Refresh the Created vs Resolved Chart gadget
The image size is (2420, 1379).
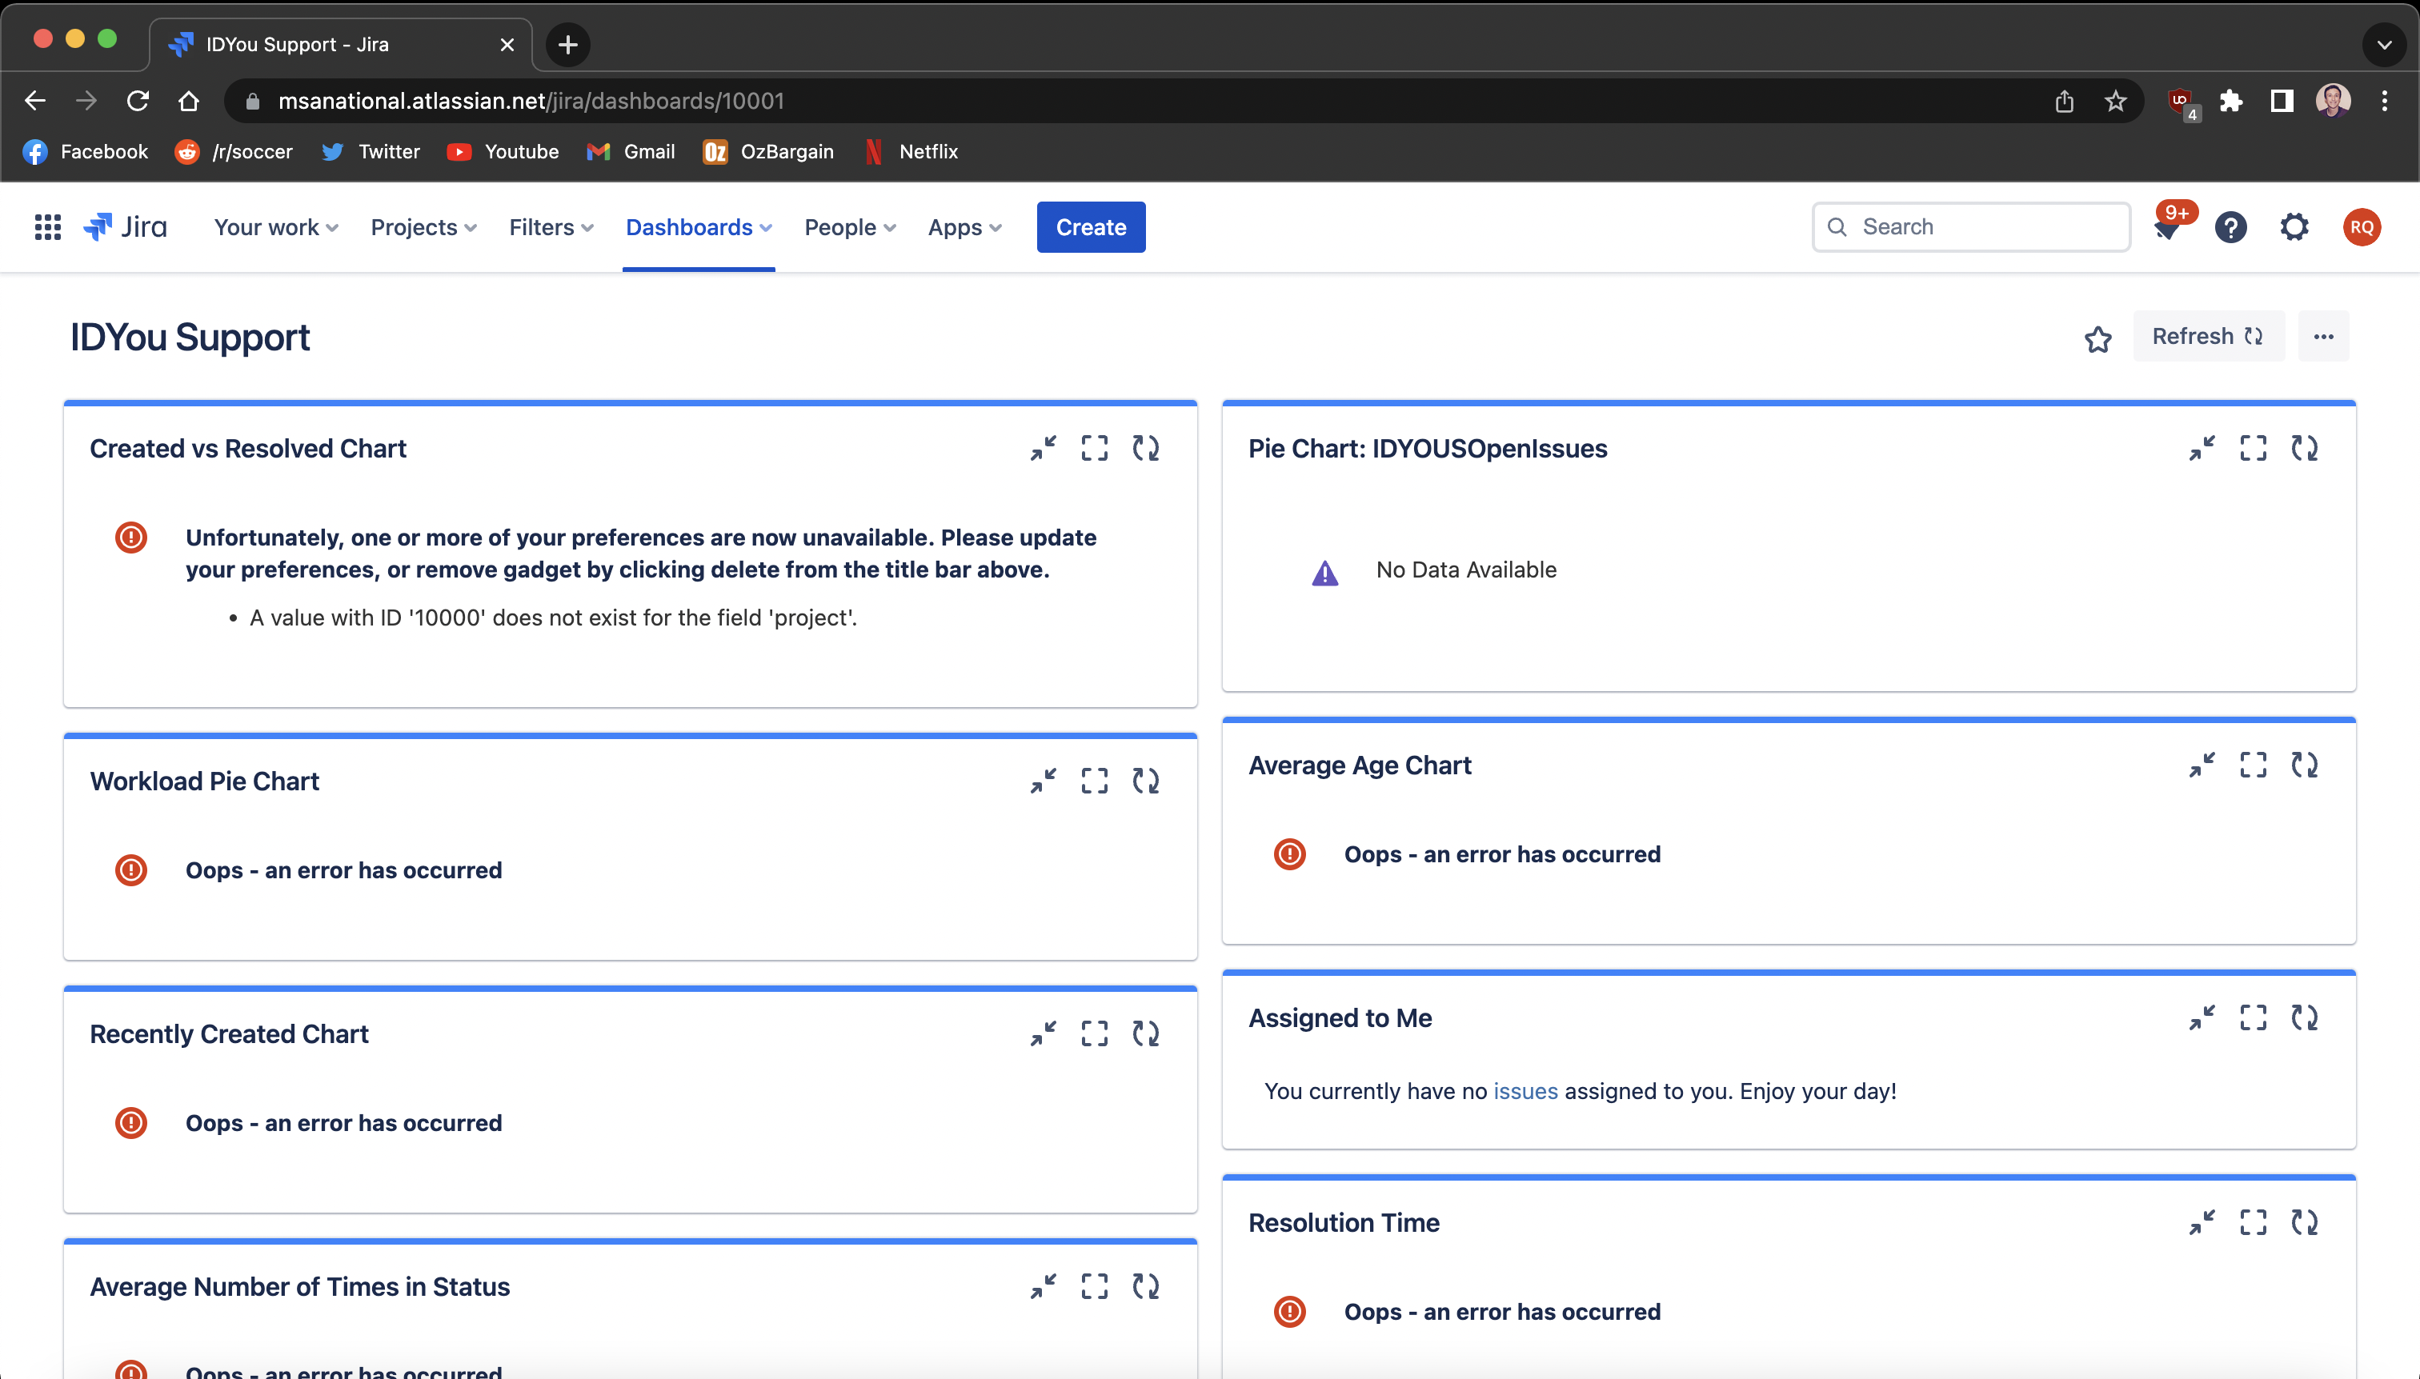1145,448
